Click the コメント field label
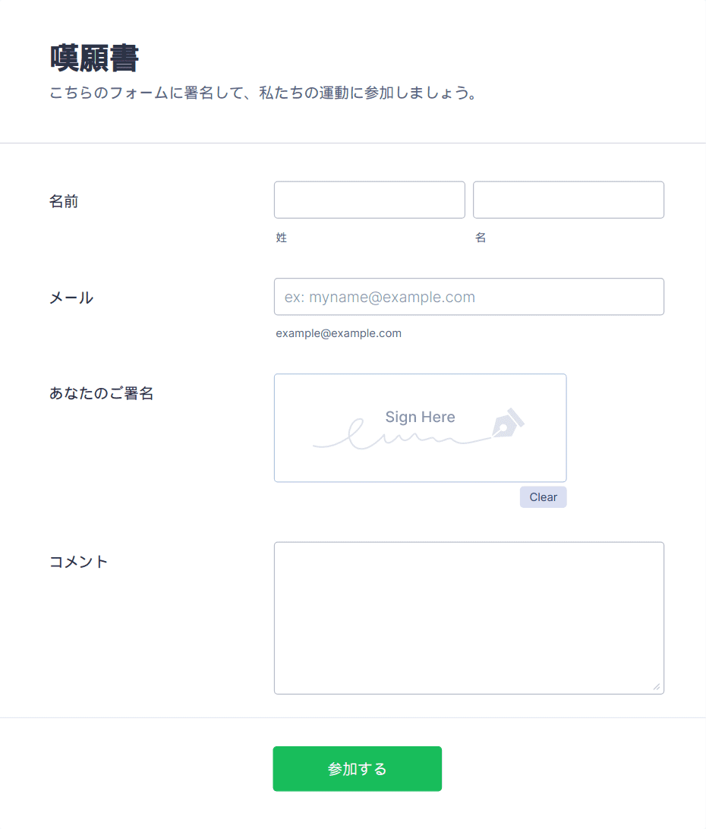 tap(79, 562)
